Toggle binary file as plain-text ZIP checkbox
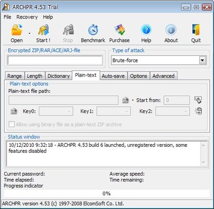The height and width of the screenshot is (209, 214). (x=12, y=124)
